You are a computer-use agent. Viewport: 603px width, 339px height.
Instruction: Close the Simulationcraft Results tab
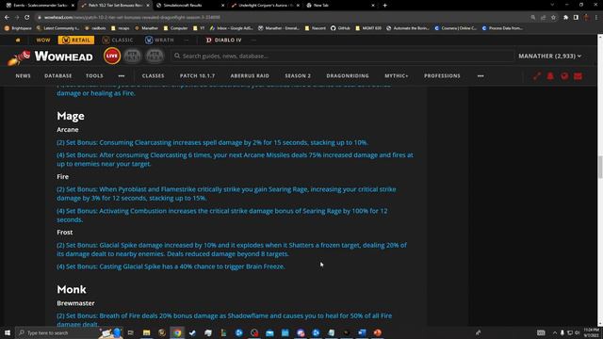222,6
